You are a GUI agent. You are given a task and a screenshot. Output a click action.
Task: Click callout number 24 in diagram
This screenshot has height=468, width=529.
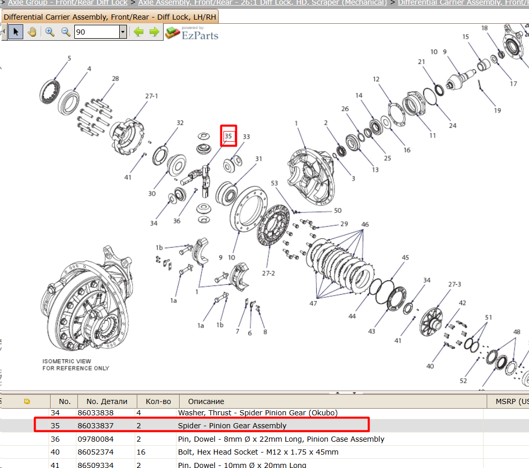(x=453, y=125)
